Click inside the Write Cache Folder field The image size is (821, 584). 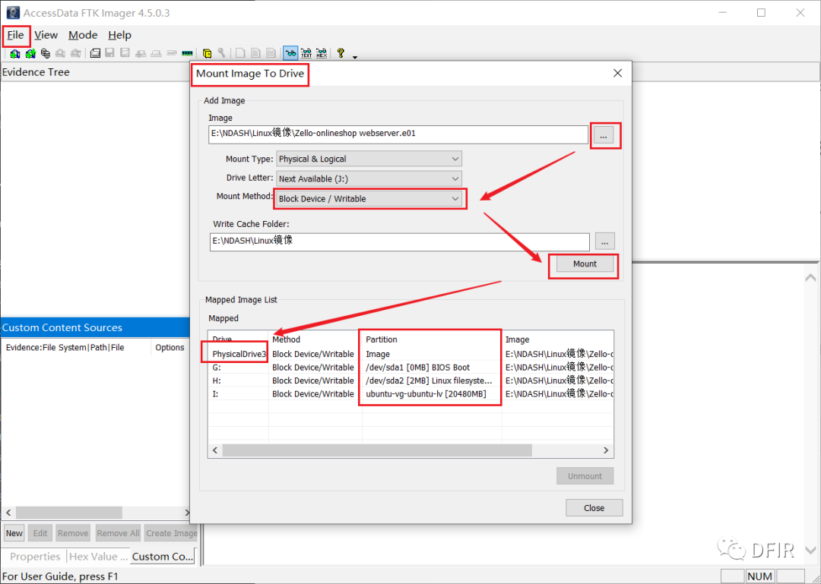400,241
